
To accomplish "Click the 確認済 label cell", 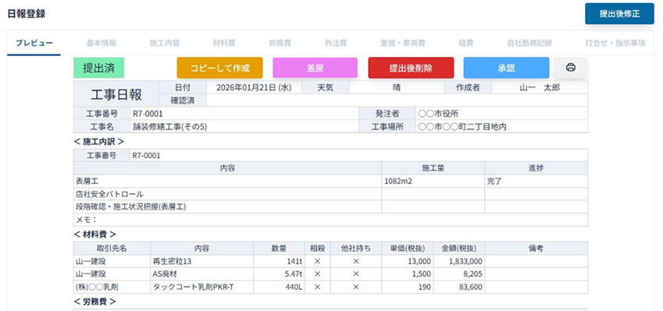I will (x=183, y=101).
